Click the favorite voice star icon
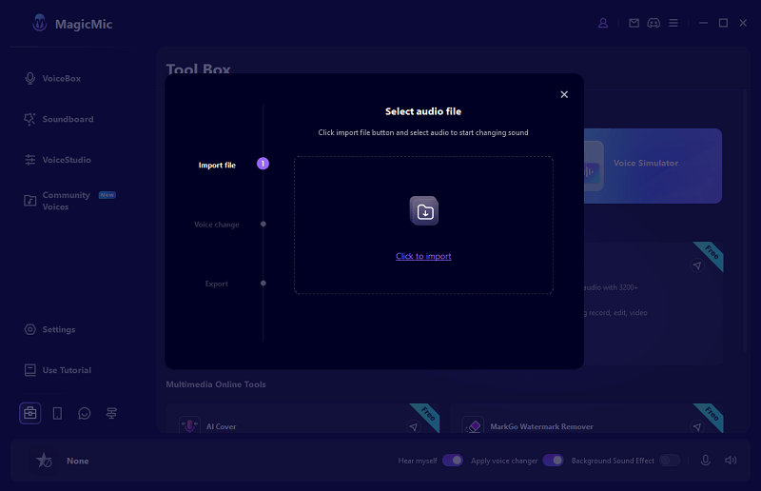 pos(44,461)
